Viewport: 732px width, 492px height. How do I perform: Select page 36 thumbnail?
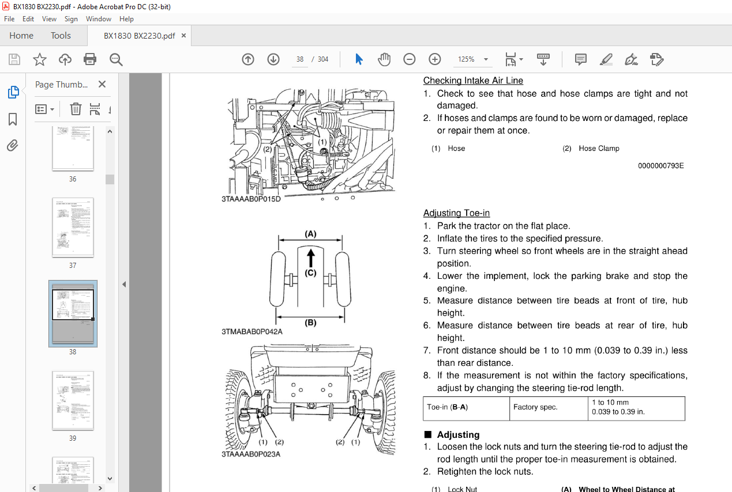click(73, 148)
